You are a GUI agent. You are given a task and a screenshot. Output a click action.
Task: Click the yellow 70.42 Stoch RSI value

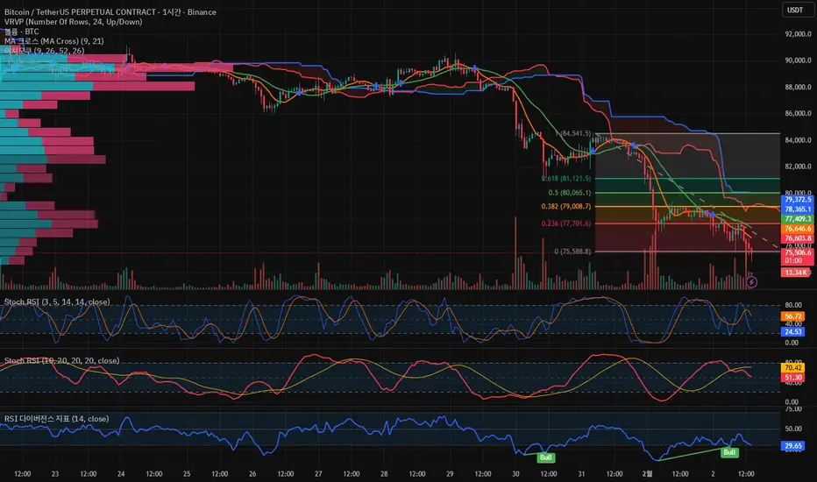click(792, 368)
